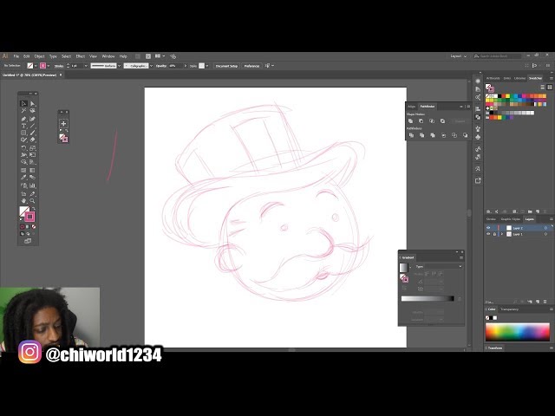Image resolution: width=555 pixels, height=416 pixels.
Task: Select the Layer 2 row name
Action: point(518,228)
